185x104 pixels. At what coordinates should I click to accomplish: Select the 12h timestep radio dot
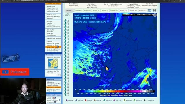coord(65,37)
